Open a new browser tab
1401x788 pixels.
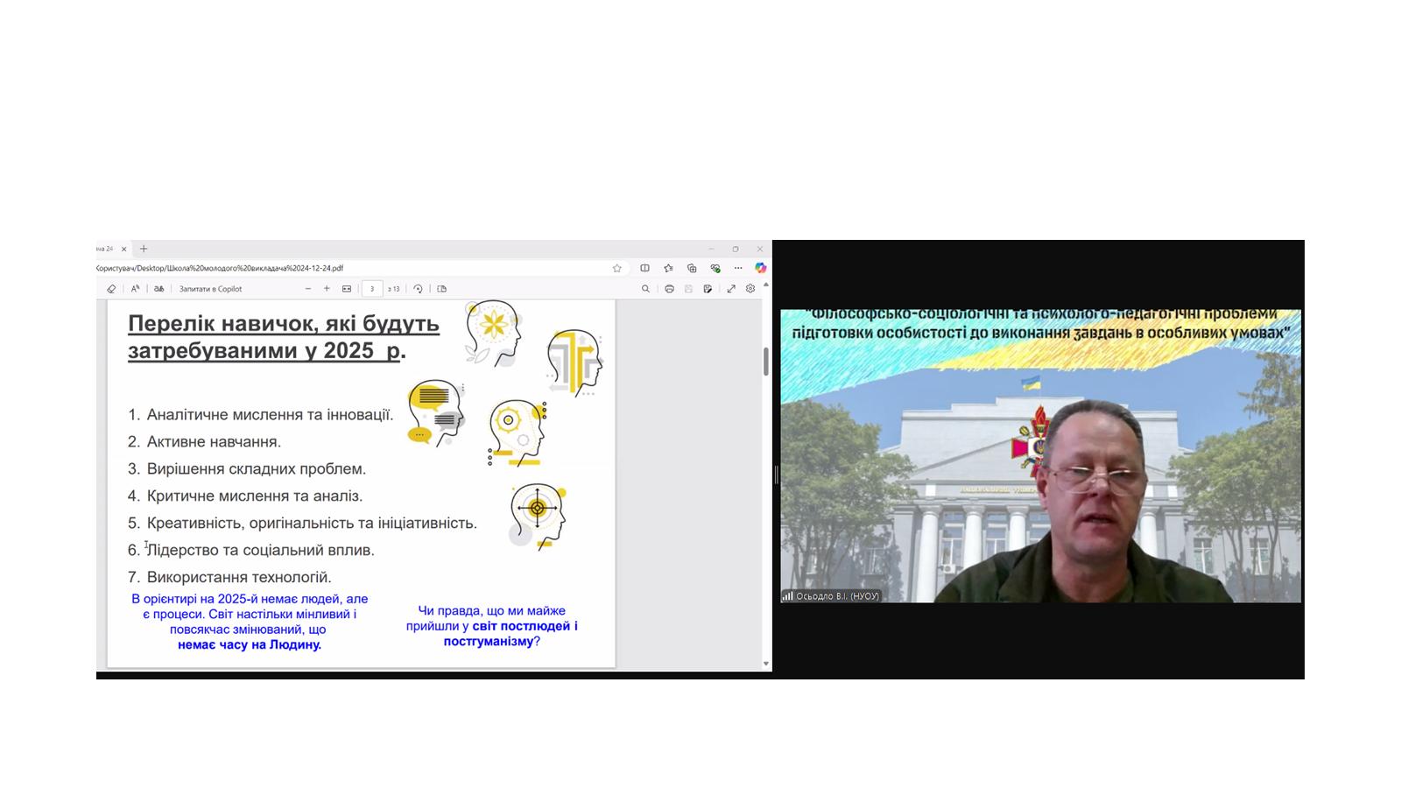(x=144, y=249)
